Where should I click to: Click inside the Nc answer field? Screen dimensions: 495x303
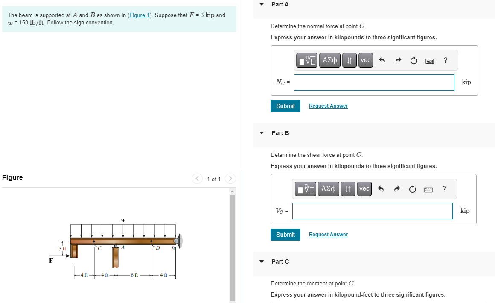(374, 82)
